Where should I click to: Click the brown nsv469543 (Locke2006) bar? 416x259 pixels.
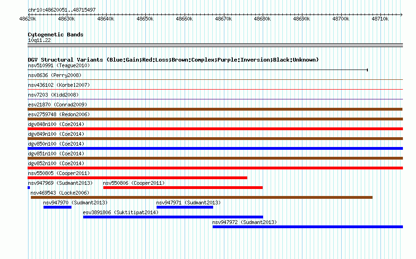pyautogui.click(x=201, y=197)
